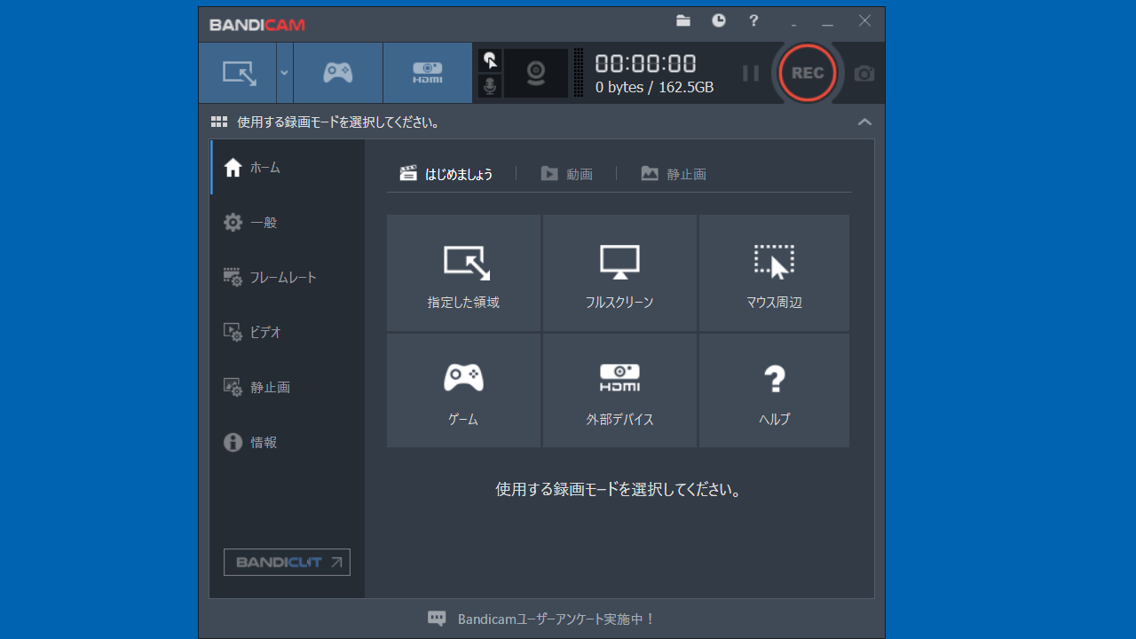Image resolution: width=1136 pixels, height=639 pixels.
Task: Open the ホーム sidebar section
Action: (x=288, y=167)
